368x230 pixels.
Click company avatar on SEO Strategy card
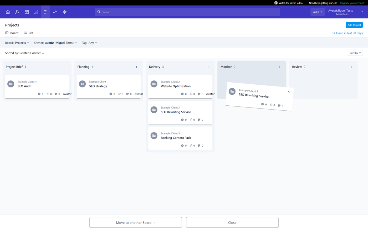(82, 84)
